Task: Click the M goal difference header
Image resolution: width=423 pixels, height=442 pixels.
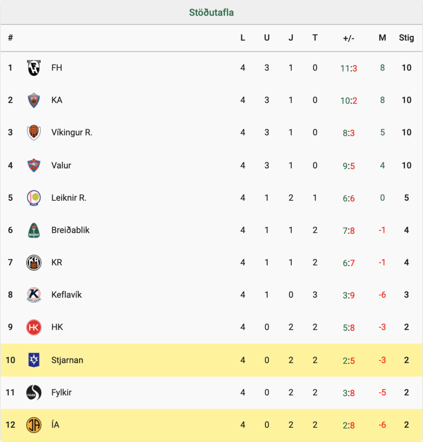Action: 382,38
